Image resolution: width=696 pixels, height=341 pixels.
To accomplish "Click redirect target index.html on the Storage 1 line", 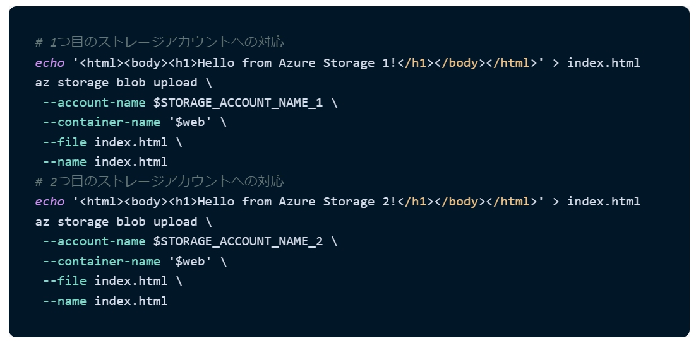I will [603, 62].
